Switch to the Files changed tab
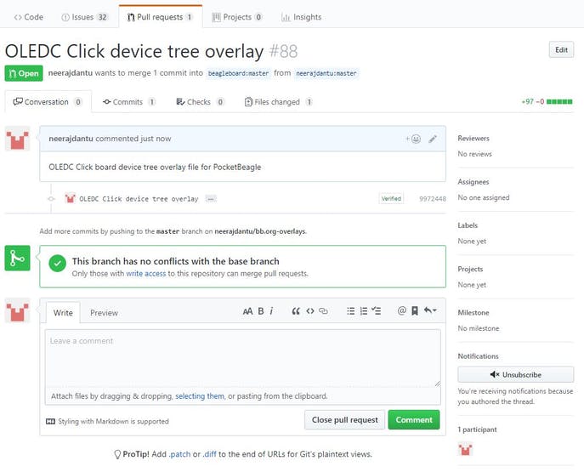This screenshot has height=472, width=584. tap(278, 102)
